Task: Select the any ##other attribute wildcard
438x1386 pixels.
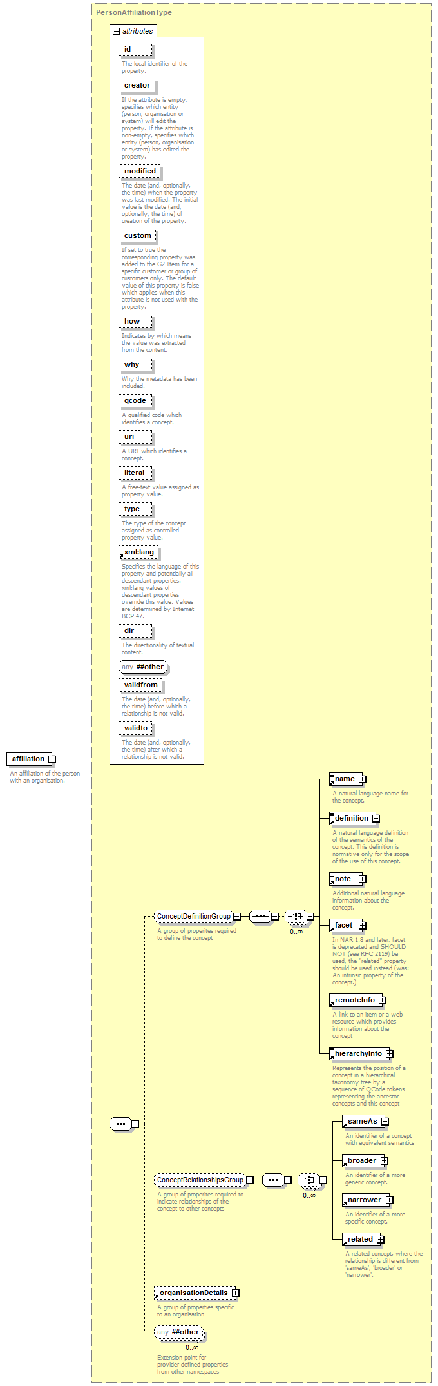Action: (x=143, y=667)
